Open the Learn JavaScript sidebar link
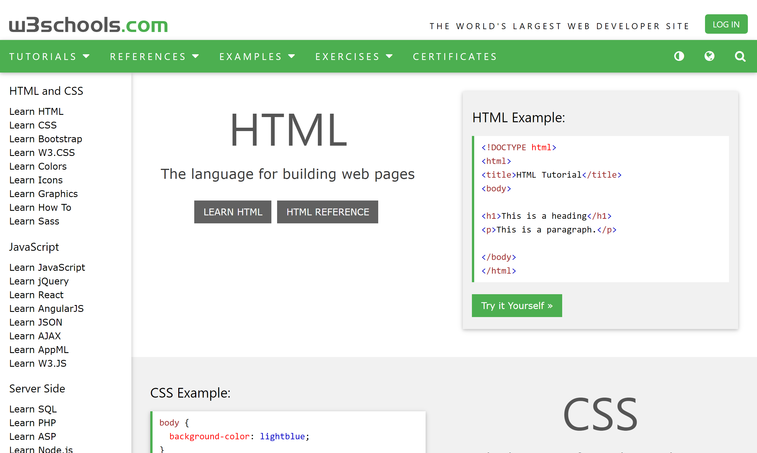 click(x=47, y=267)
